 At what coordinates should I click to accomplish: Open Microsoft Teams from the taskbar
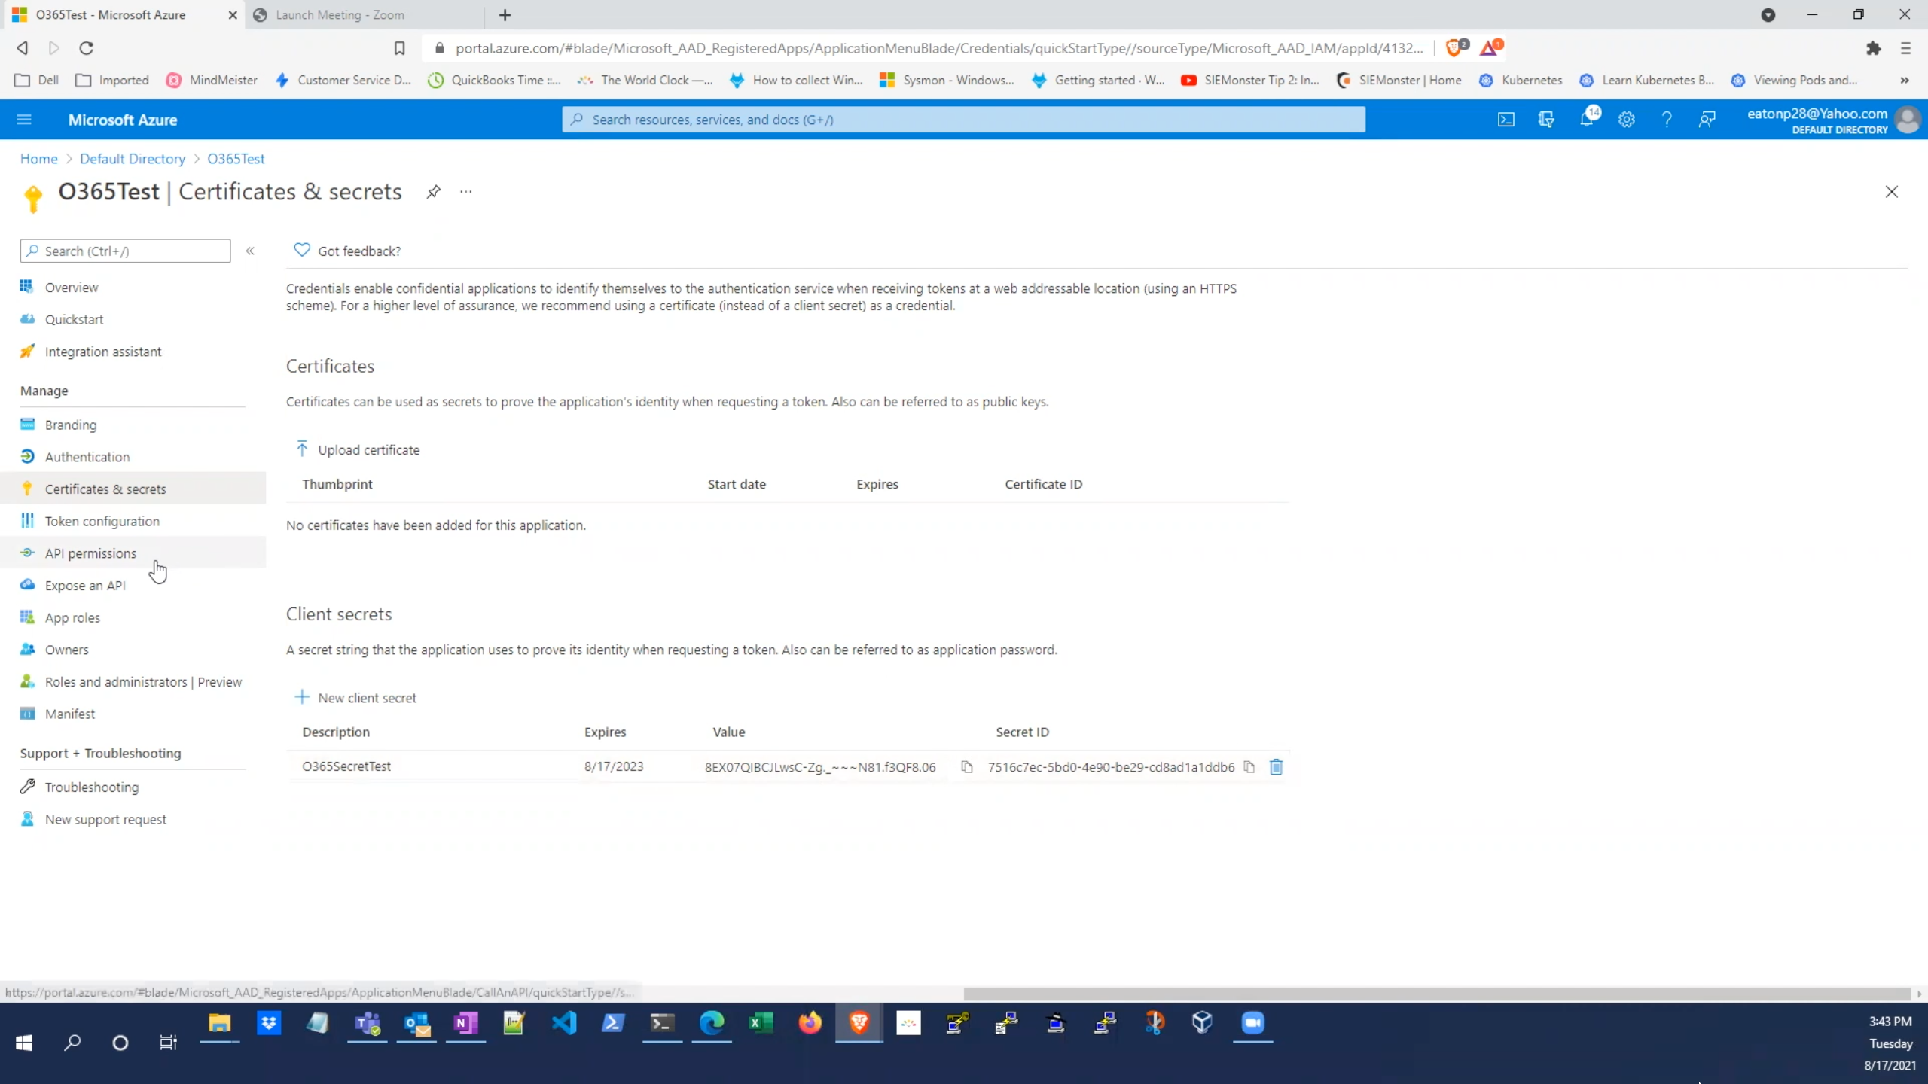367,1023
